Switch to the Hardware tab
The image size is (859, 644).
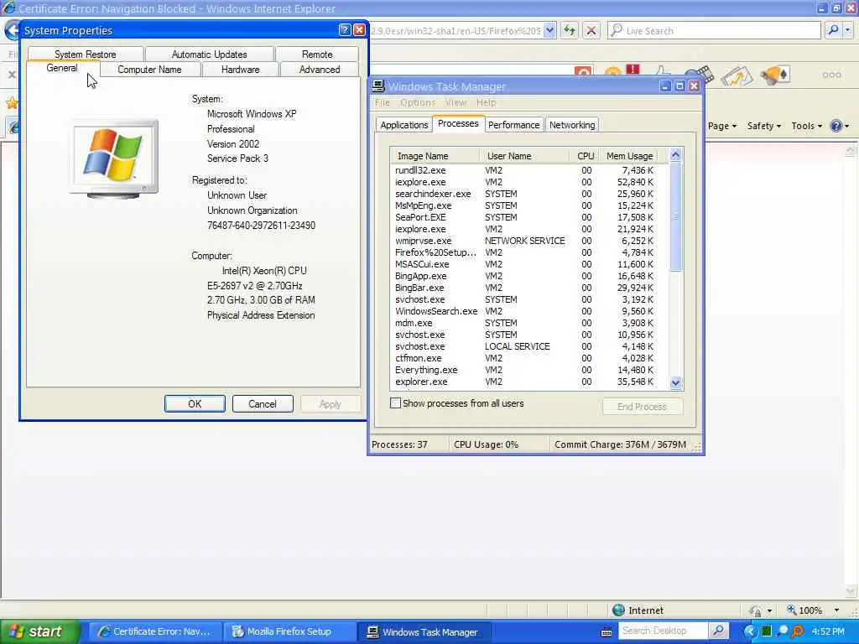241,70
